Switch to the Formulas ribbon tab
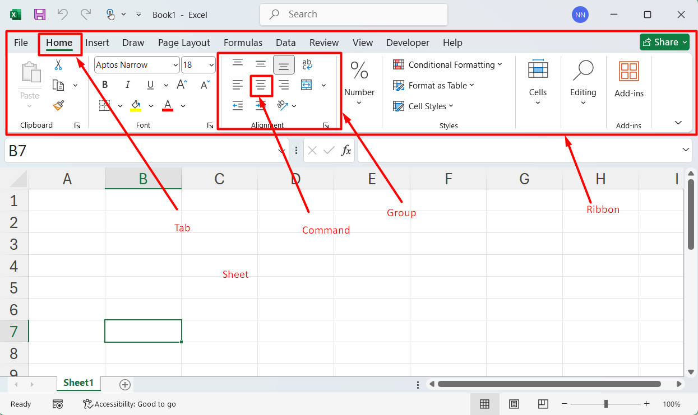The image size is (698, 415). coord(243,43)
